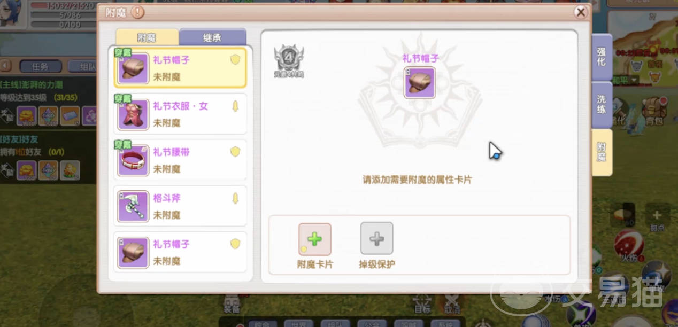The image size is (678, 327).
Task: Select 礼节衣服·女 equipment entry
Action: [180, 114]
